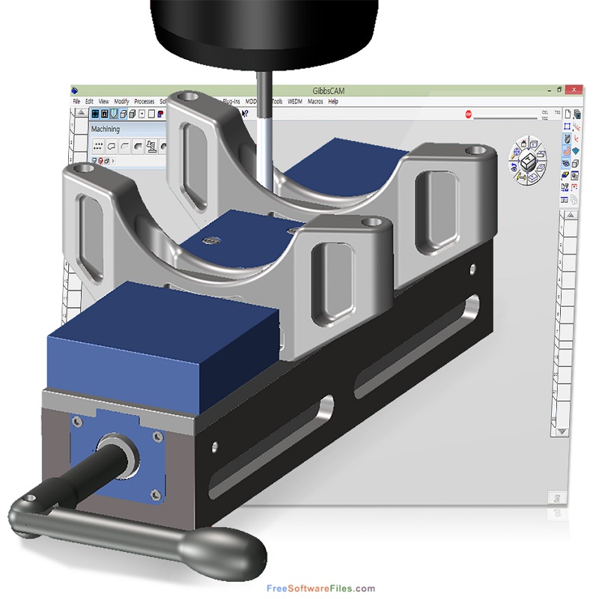Viewport: 599px width, 599px height.
Task: Click the outlined solid cube icon in right palette
Action: click(576, 163)
